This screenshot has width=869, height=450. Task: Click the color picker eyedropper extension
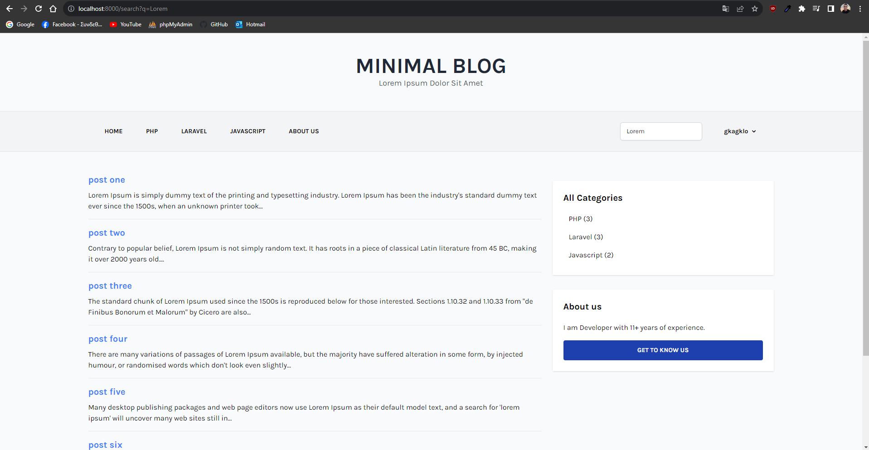[x=787, y=9]
